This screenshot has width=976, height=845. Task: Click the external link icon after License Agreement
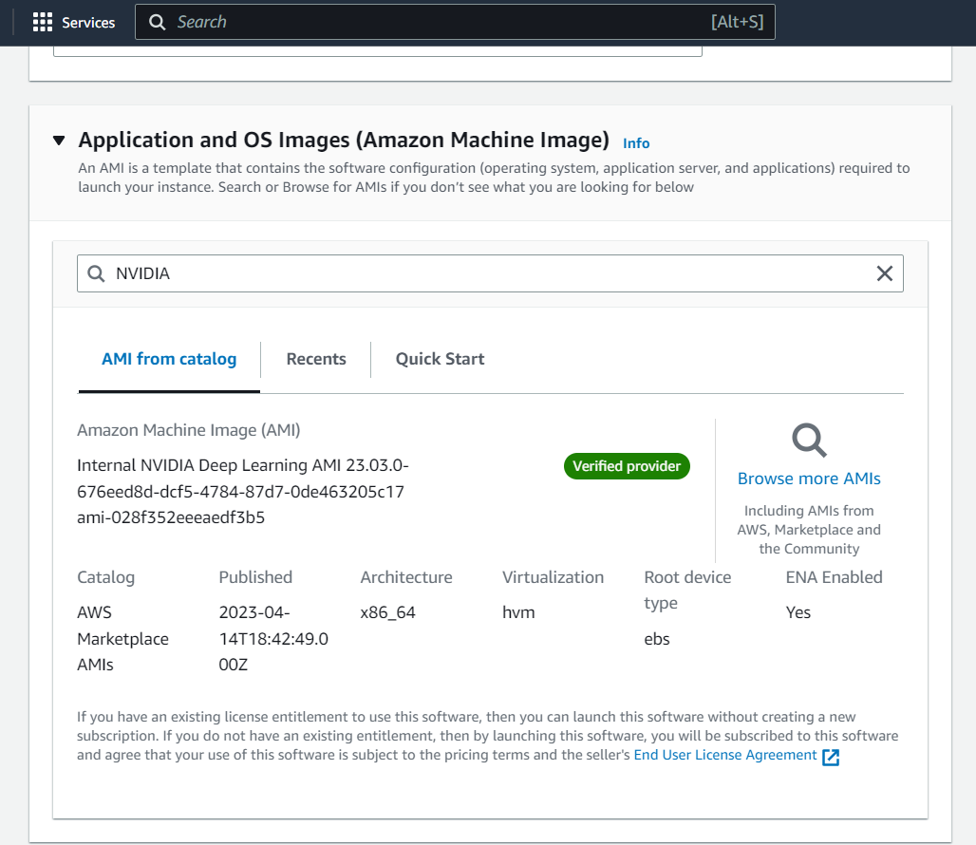tap(831, 757)
